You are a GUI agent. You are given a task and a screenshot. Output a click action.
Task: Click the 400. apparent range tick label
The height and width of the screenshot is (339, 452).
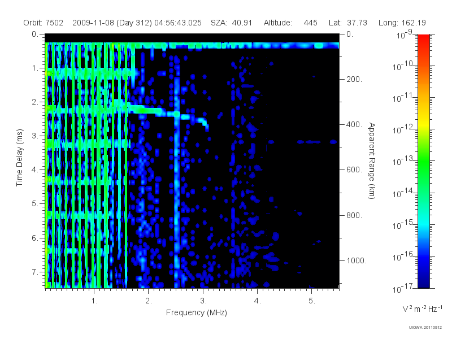pyautogui.click(x=354, y=124)
